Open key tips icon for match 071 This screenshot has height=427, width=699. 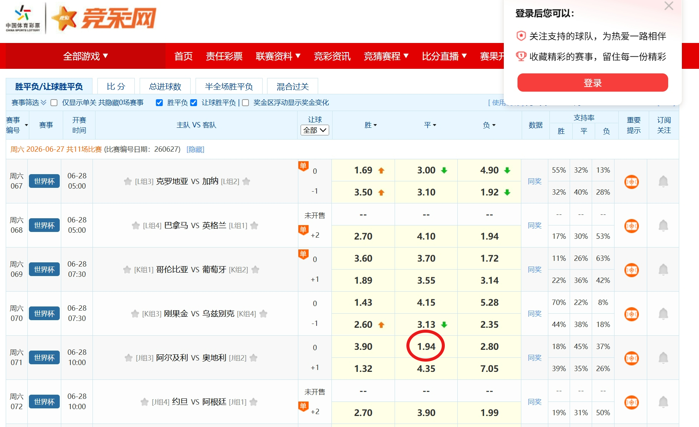(632, 358)
